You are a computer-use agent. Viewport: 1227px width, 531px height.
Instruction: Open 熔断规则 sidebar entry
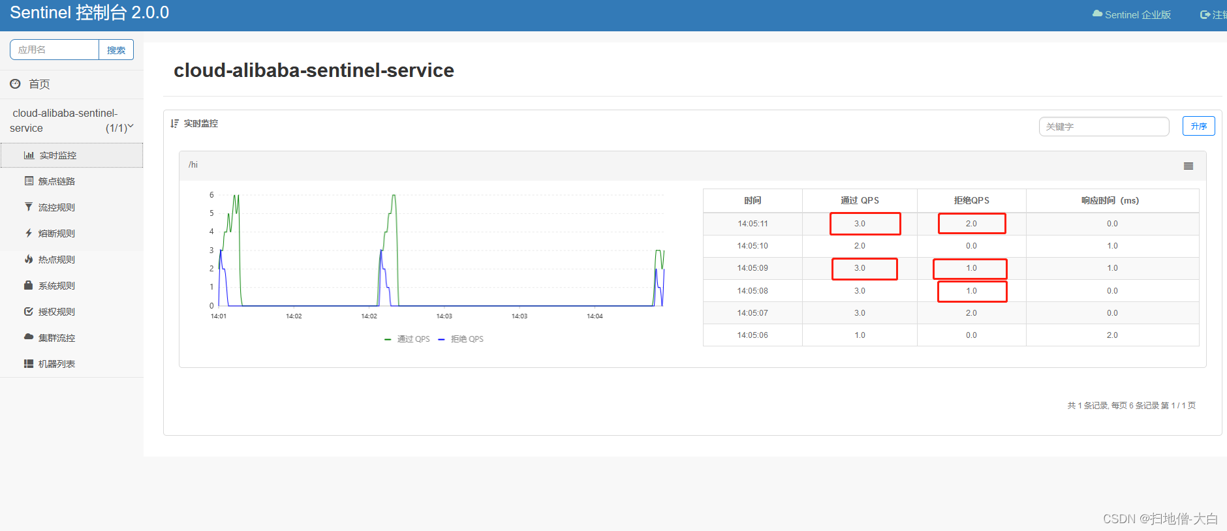pyautogui.click(x=72, y=234)
